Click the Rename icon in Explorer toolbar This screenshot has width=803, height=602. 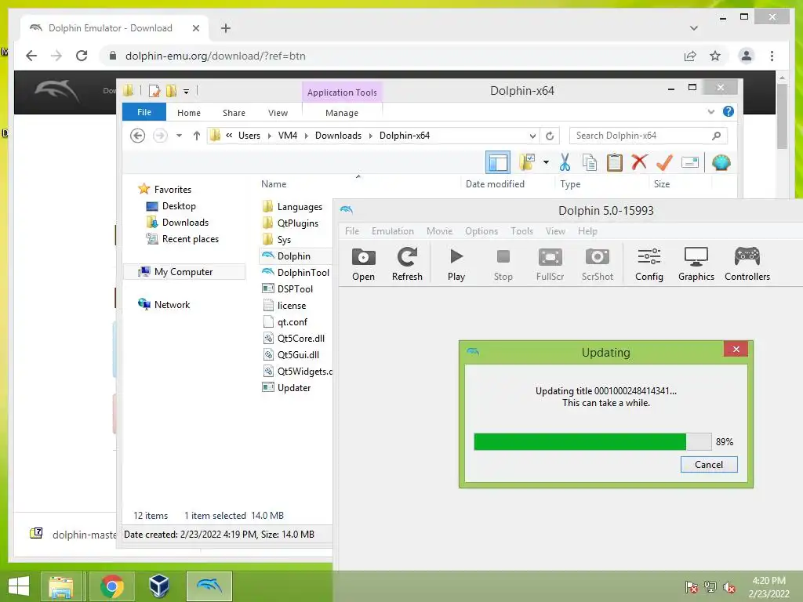point(690,163)
